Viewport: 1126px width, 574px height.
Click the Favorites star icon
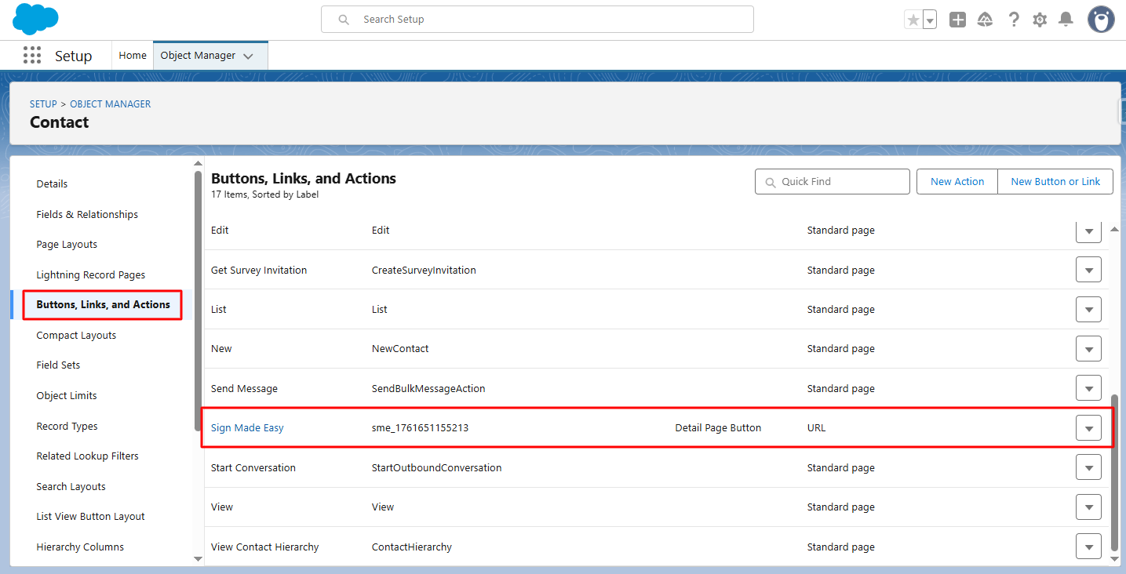[x=913, y=20]
